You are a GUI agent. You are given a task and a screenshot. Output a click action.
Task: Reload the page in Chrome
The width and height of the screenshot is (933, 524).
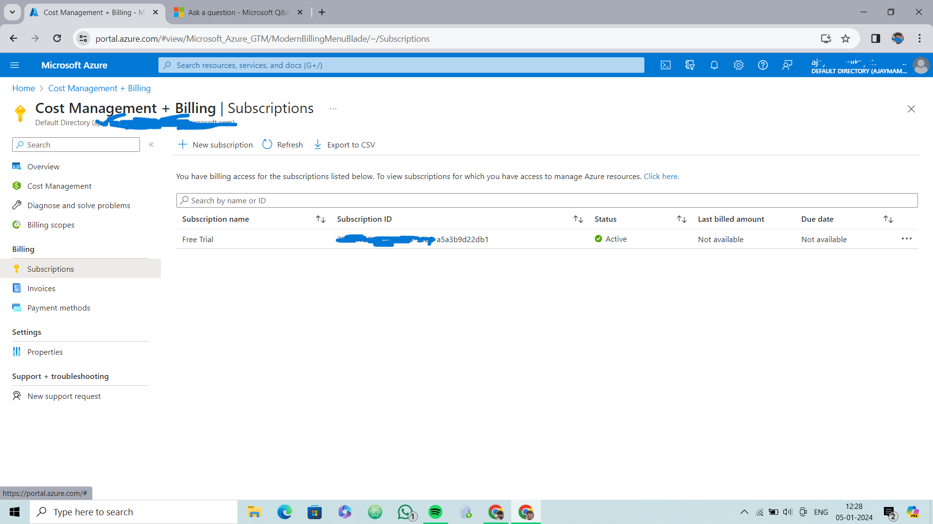[57, 38]
